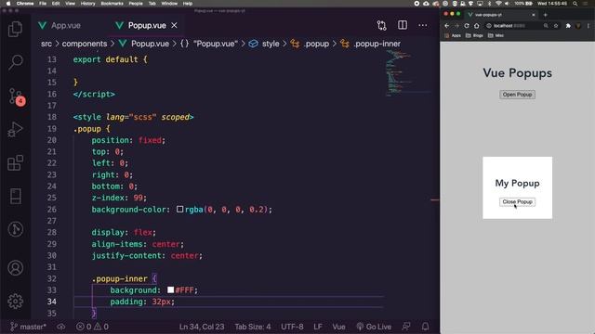Viewport: 595px width, 334px height.
Task: Open color picker for #FFF swatch
Action: 171,289
